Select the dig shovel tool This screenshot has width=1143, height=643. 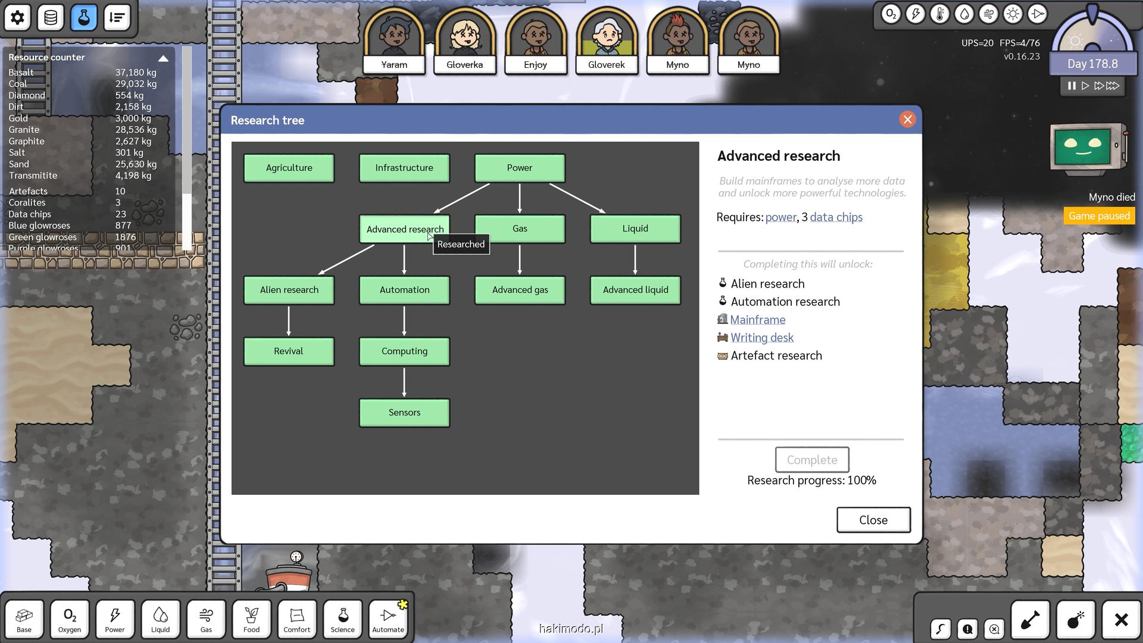coord(1030,620)
